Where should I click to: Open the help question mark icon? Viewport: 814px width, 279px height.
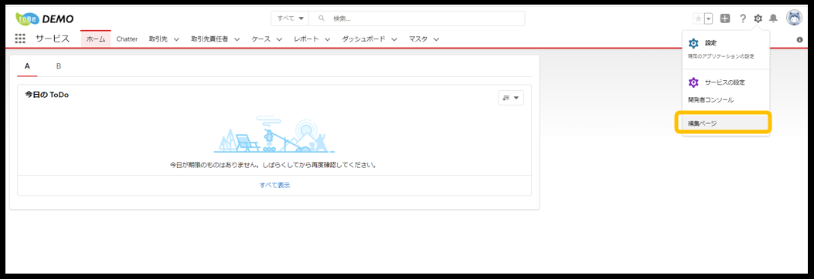point(743,18)
